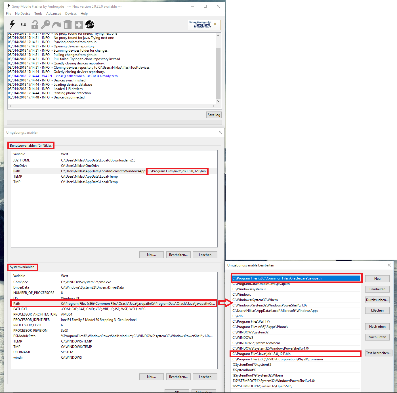The width and height of the screenshot is (397, 393).
Task: Select the C:\adb path entry
Action: click(295, 316)
